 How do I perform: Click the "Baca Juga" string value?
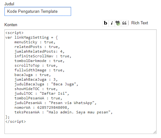[x=64, y=84]
